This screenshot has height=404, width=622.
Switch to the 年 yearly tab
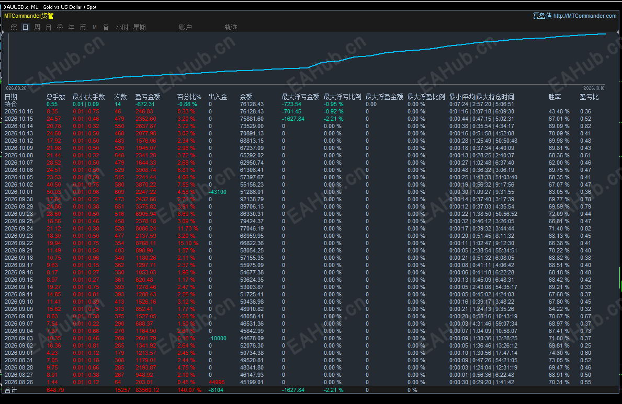coord(71,27)
